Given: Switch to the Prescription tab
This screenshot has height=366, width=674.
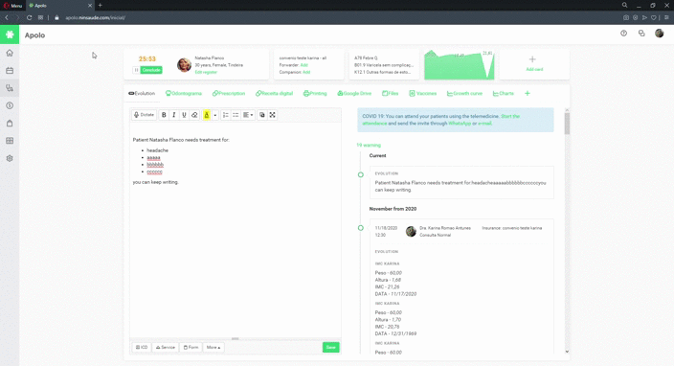Looking at the screenshot, I should tap(229, 93).
